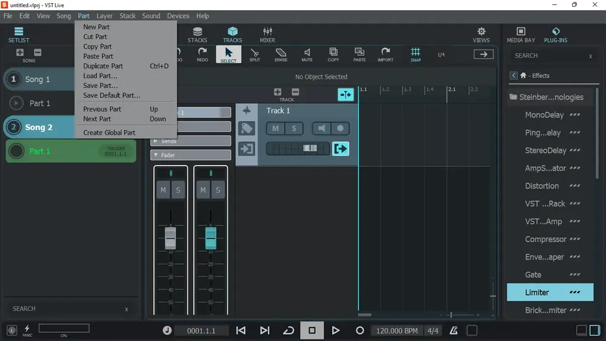Open the Stacks view
The image size is (606, 341).
pos(197,35)
